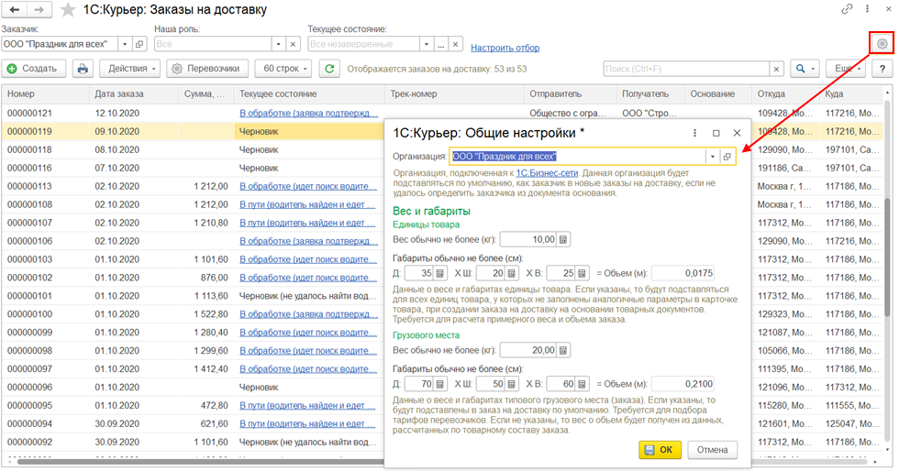Open the 1С:Бизнес-сети link

coord(547,173)
